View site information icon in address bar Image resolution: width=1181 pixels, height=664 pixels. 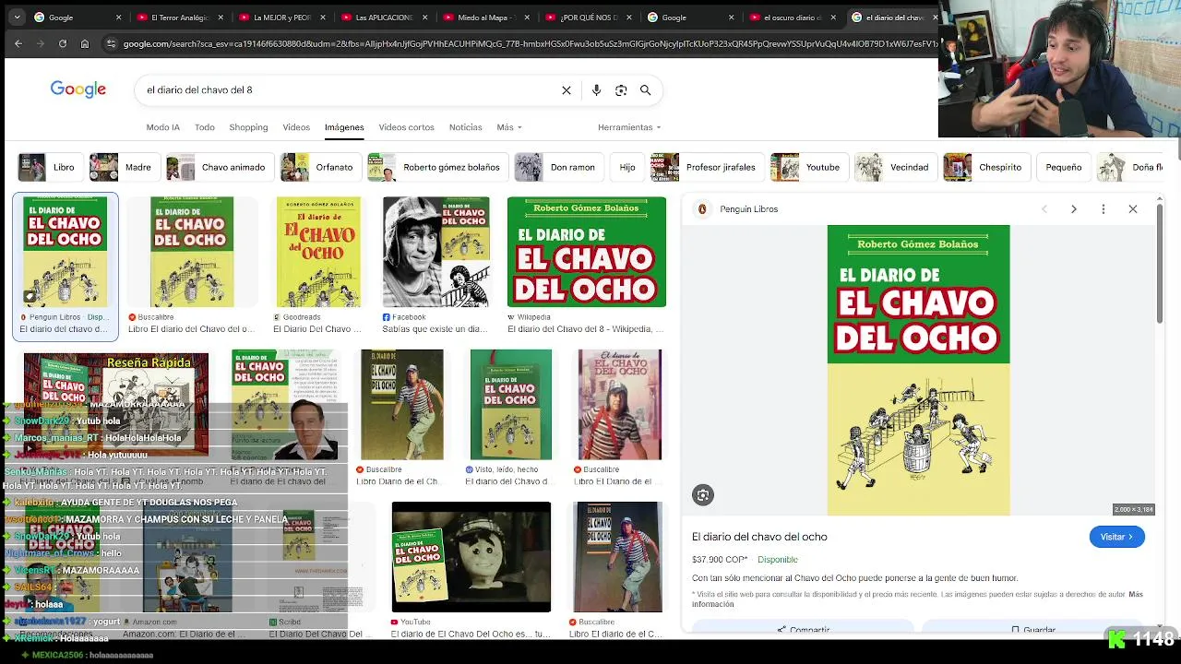pyautogui.click(x=111, y=43)
